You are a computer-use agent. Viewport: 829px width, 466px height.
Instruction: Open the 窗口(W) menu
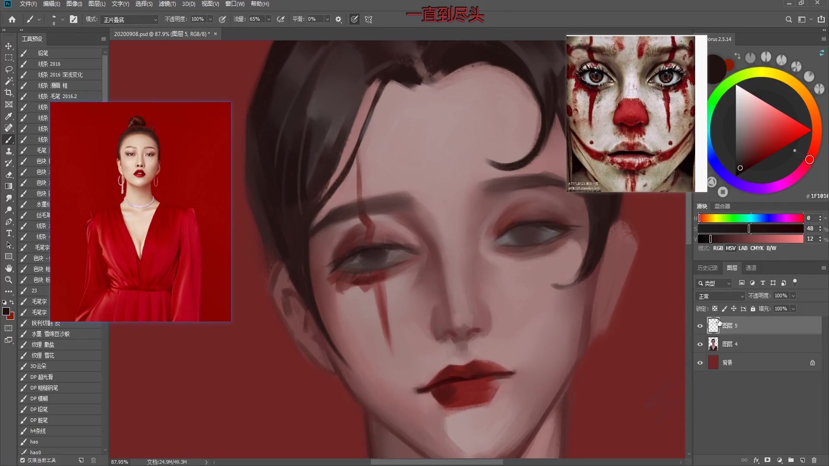pos(235,4)
